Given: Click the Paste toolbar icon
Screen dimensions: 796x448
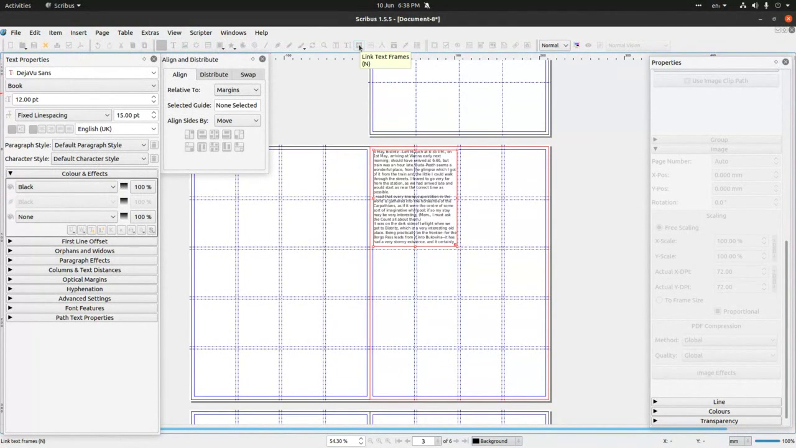Looking at the screenshot, I should pyautogui.click(x=144, y=45).
